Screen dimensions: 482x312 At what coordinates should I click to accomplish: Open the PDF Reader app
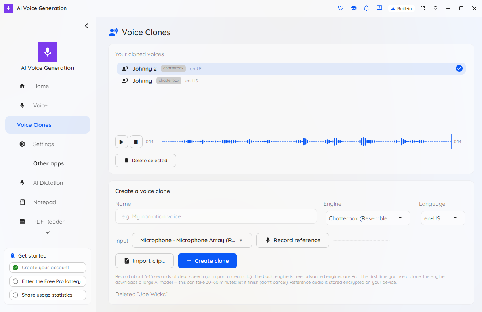pos(48,222)
